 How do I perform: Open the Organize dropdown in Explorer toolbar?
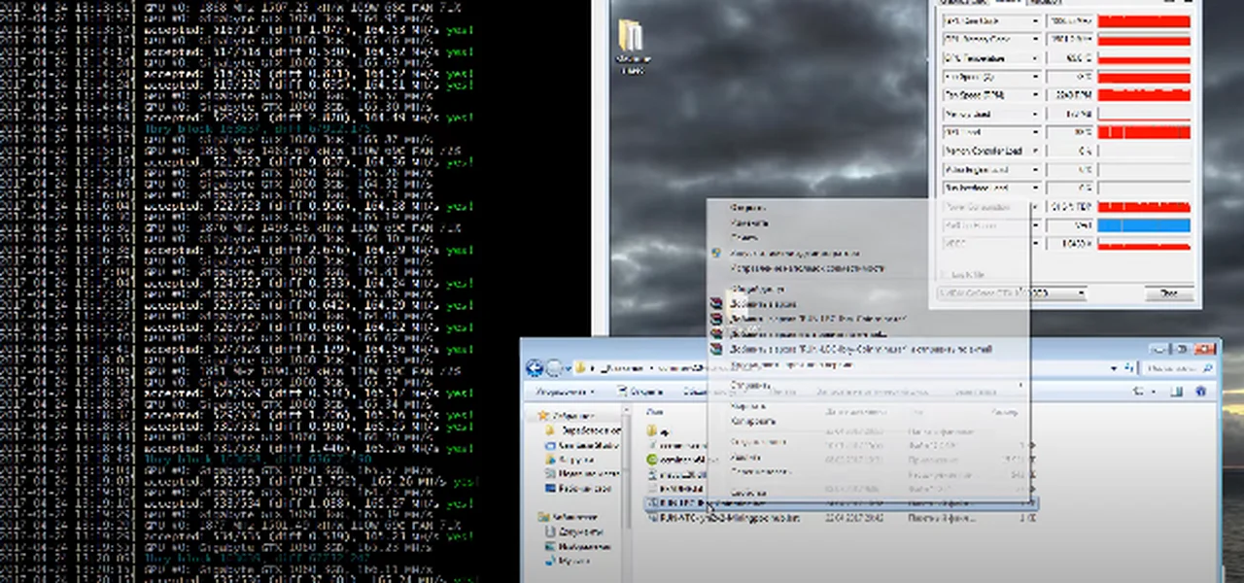coord(564,392)
